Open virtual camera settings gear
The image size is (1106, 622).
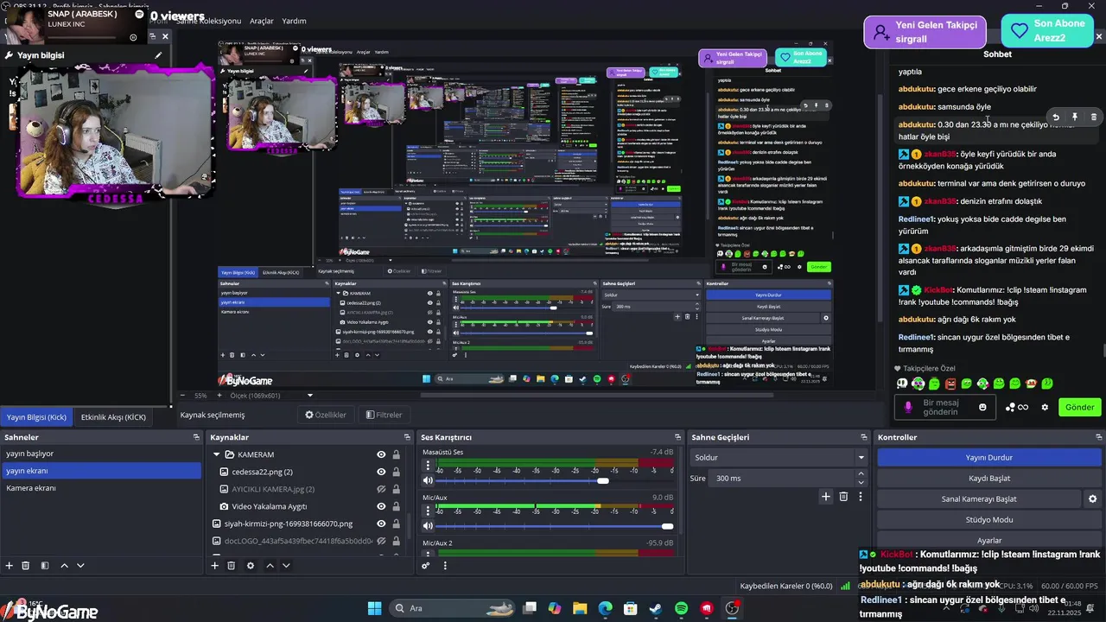(x=1092, y=498)
